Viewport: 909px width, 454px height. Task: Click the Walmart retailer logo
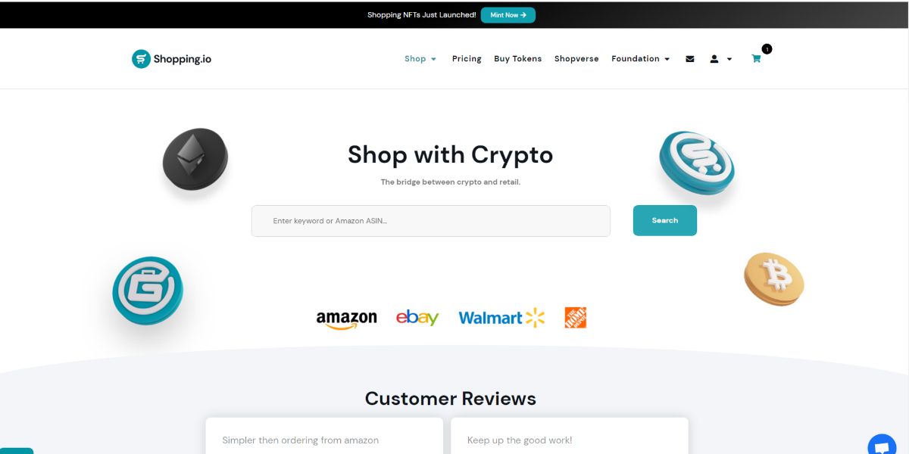click(501, 317)
